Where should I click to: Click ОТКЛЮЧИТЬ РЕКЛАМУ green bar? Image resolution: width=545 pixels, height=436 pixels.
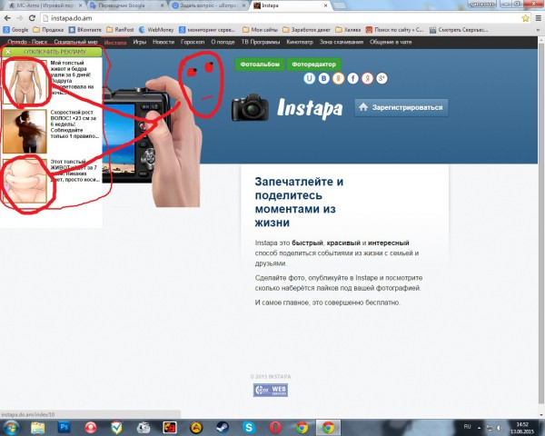tap(52, 52)
